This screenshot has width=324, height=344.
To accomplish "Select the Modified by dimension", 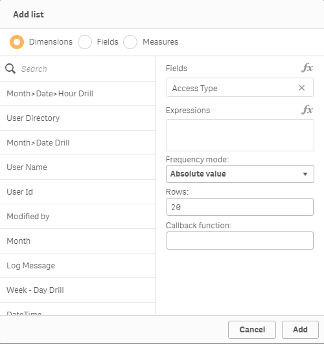I will [x=78, y=217].
